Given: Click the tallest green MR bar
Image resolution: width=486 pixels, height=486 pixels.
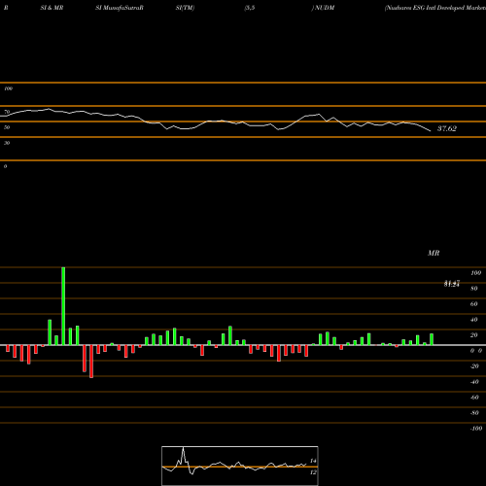Looking at the screenshot, I should [x=63, y=306].
